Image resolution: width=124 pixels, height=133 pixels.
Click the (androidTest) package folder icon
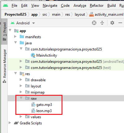27,61
